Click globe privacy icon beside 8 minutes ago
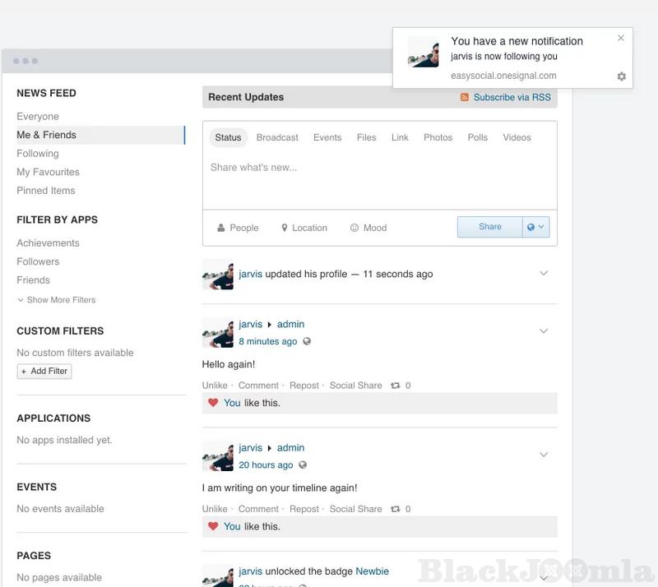The width and height of the screenshot is (658, 587). [307, 341]
